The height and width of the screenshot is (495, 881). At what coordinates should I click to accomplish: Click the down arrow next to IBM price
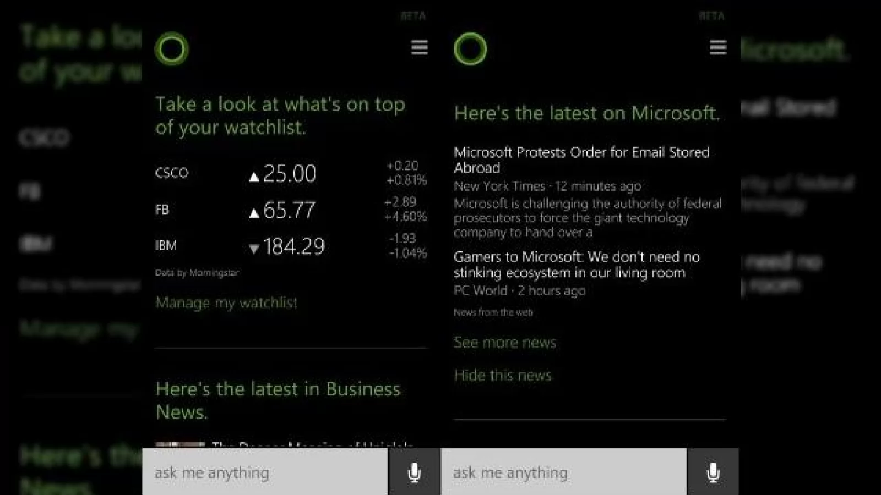point(254,249)
